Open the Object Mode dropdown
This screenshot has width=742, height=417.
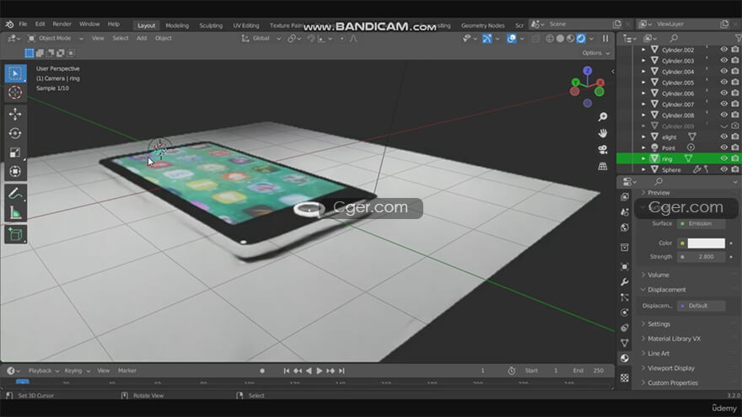pyautogui.click(x=55, y=38)
